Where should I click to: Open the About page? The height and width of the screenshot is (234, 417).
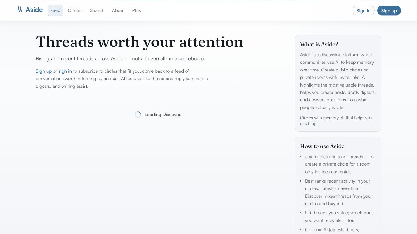[x=118, y=10]
